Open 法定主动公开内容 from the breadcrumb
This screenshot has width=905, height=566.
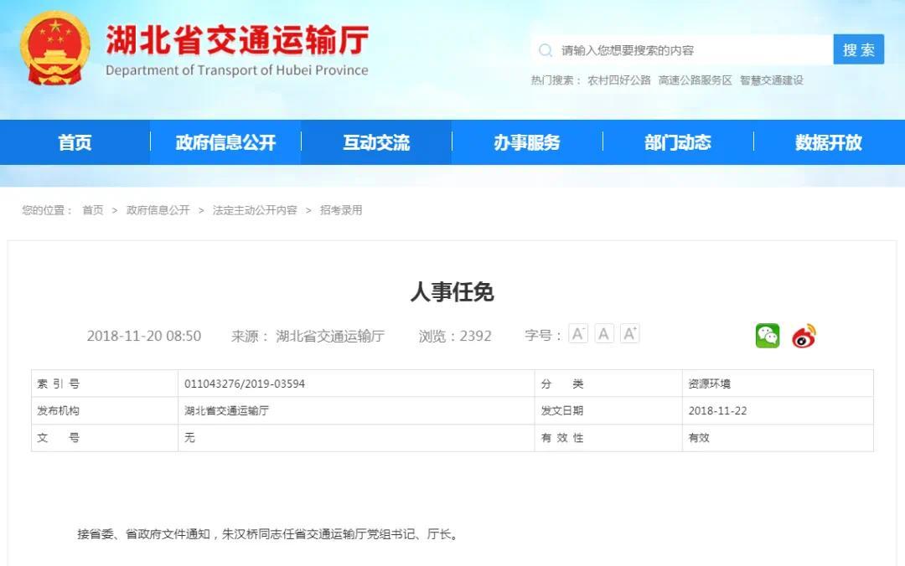tap(256, 210)
